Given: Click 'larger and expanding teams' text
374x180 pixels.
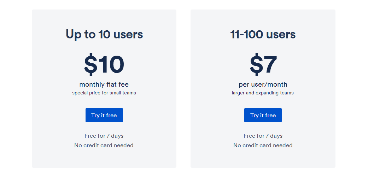Looking at the screenshot, I should 263,93.
